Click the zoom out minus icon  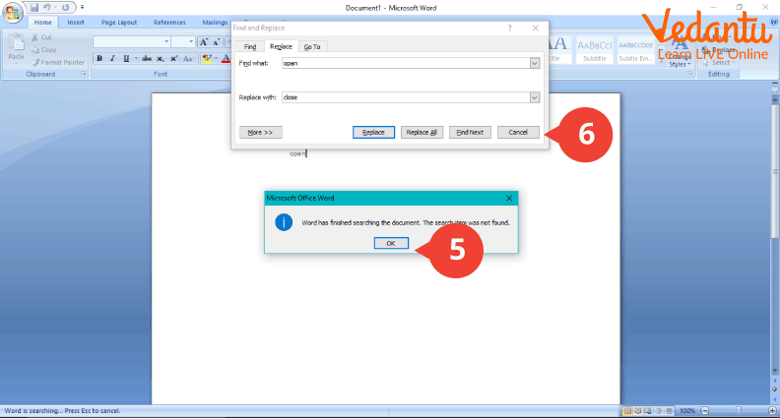[x=706, y=411]
